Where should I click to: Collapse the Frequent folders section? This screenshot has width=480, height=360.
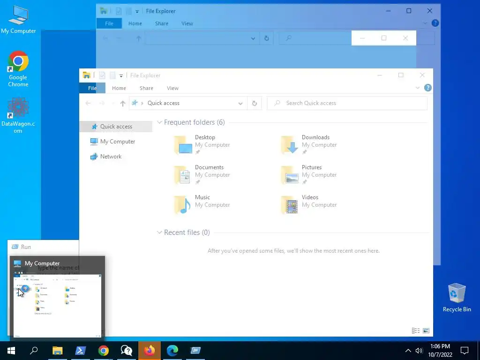[x=159, y=122]
